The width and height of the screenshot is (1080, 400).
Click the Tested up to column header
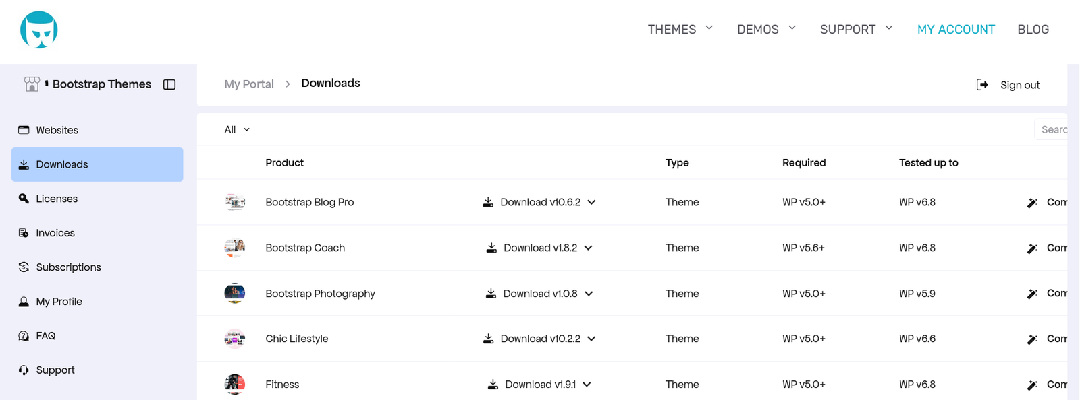[928, 163]
